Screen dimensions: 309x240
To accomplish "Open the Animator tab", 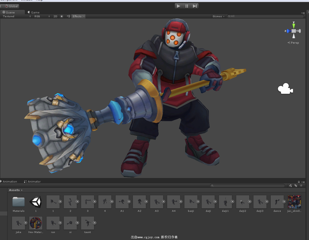I will click(x=33, y=182).
